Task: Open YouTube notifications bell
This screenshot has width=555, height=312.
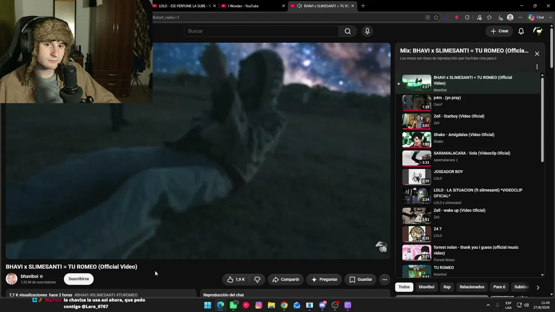Action: point(521,31)
